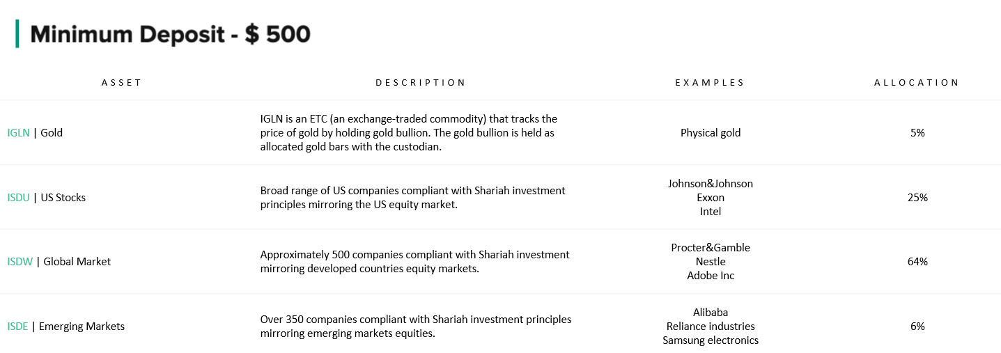This screenshot has height=353, width=1001.
Task: Click the 25% allocation for US Stocks
Action: point(917,197)
